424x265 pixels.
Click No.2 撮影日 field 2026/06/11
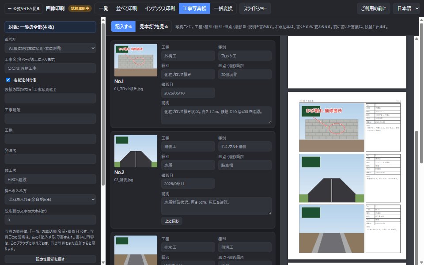[x=188, y=184]
